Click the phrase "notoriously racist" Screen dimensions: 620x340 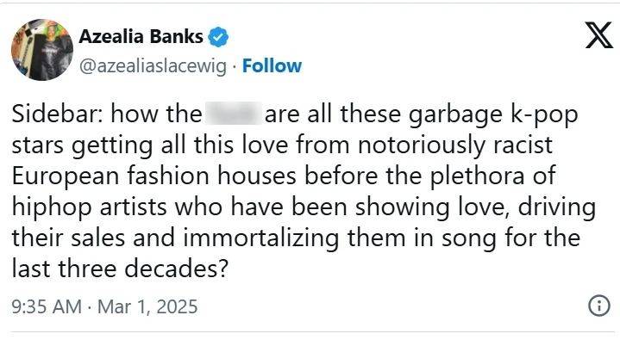(454, 145)
